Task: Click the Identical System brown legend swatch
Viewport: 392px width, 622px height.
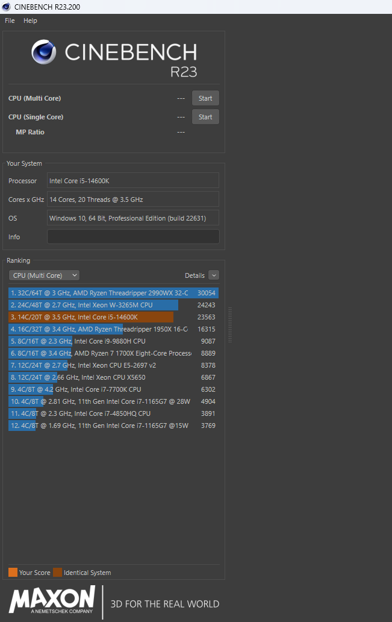Action: [57, 573]
